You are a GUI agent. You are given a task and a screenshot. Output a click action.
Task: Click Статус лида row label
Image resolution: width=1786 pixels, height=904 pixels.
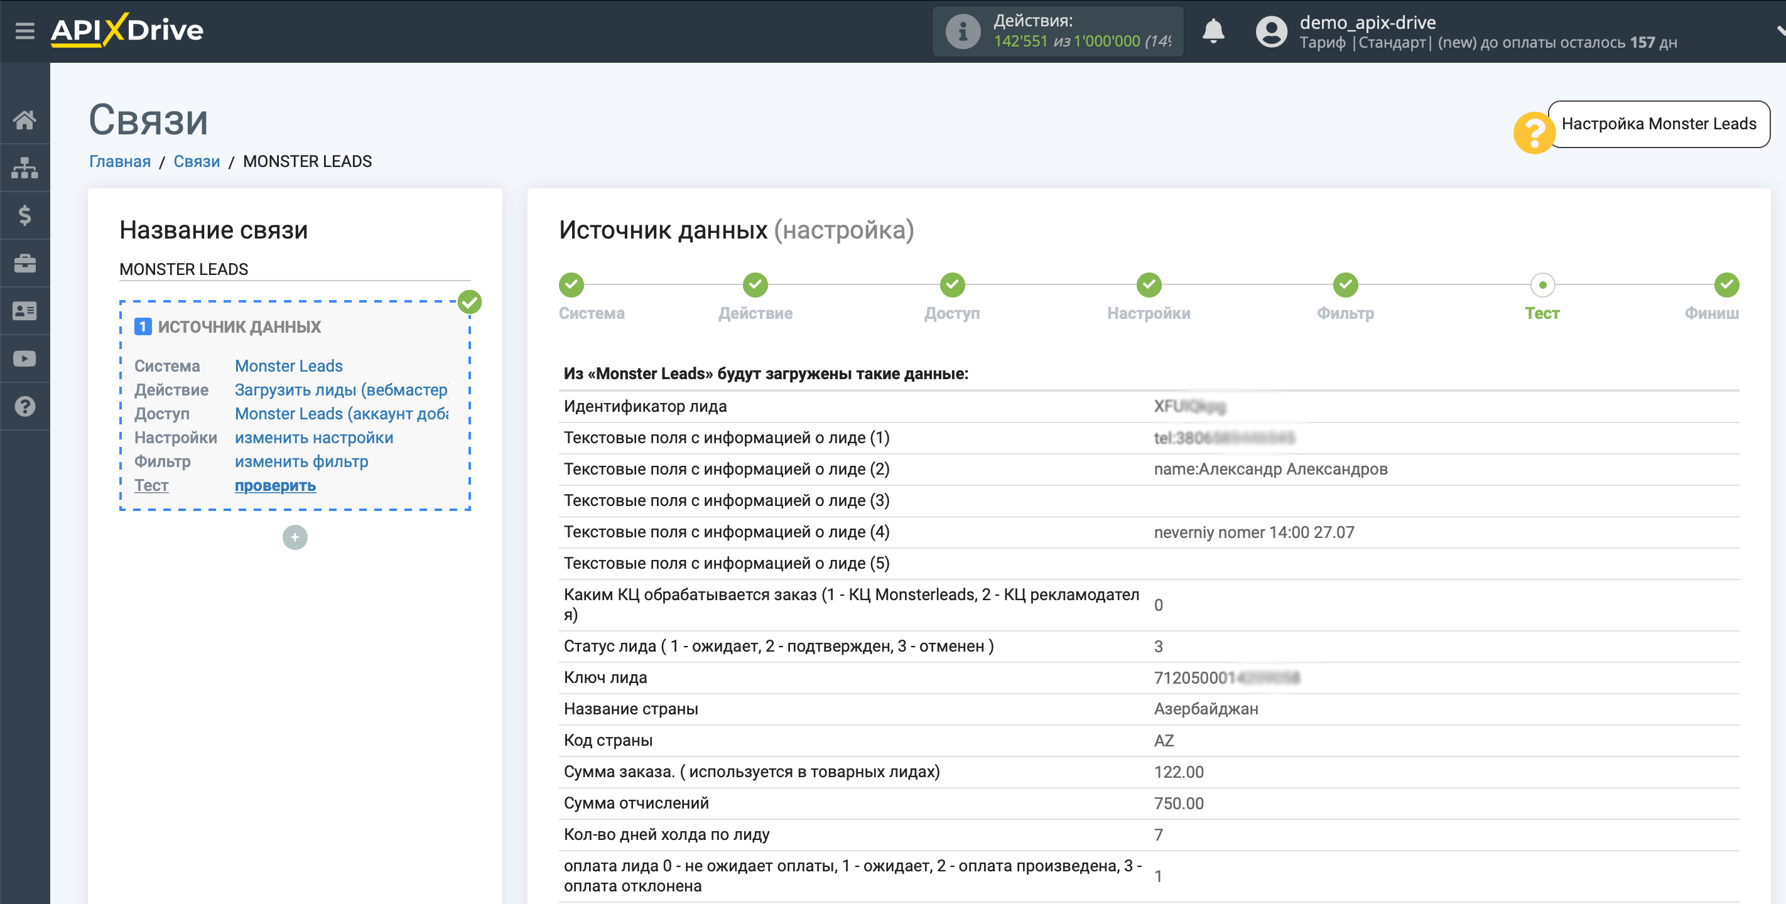(x=779, y=646)
